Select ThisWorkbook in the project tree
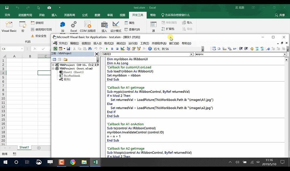The height and width of the screenshot is (171, 290). [x=72, y=76]
